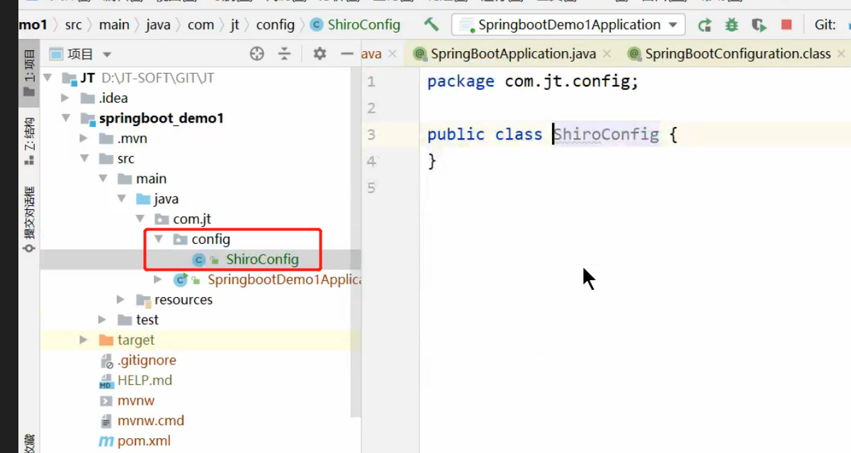Screen dimensions: 851x453
Task: Click line number 5 in the gutter
Action: tap(371, 188)
